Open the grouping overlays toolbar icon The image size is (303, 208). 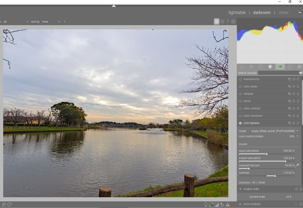tap(217, 22)
